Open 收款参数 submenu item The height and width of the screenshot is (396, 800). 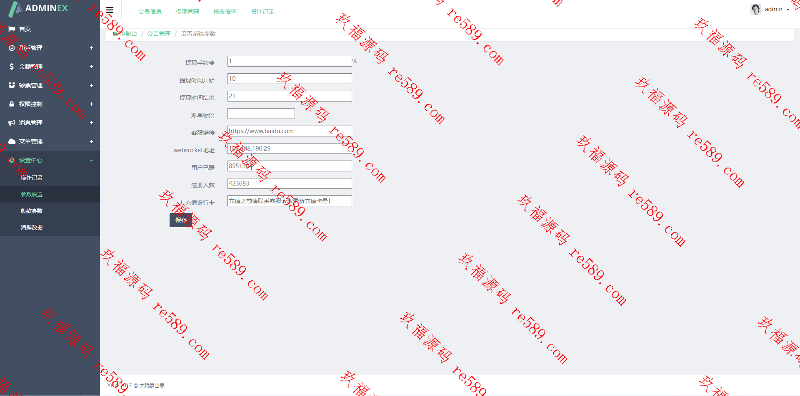32,211
